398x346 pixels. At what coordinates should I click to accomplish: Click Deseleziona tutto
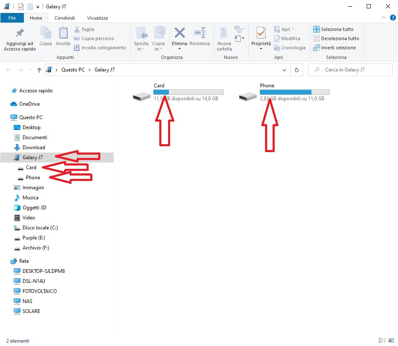tap(336, 38)
